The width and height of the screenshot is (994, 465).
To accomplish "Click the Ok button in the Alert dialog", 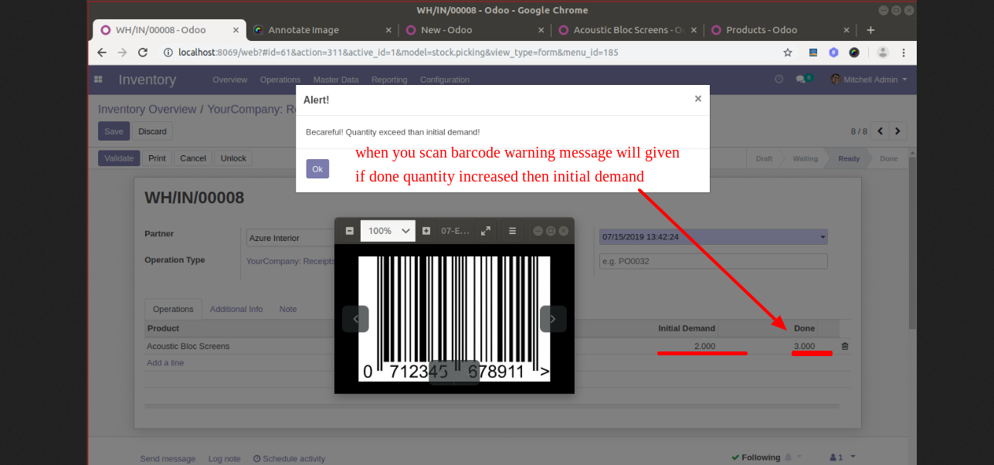I will coord(317,169).
